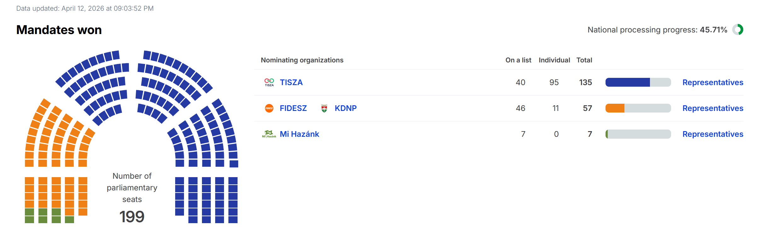View FIDESZ-KDNP Representatives list
Image resolution: width=764 pixels, height=249 pixels.
[713, 108]
